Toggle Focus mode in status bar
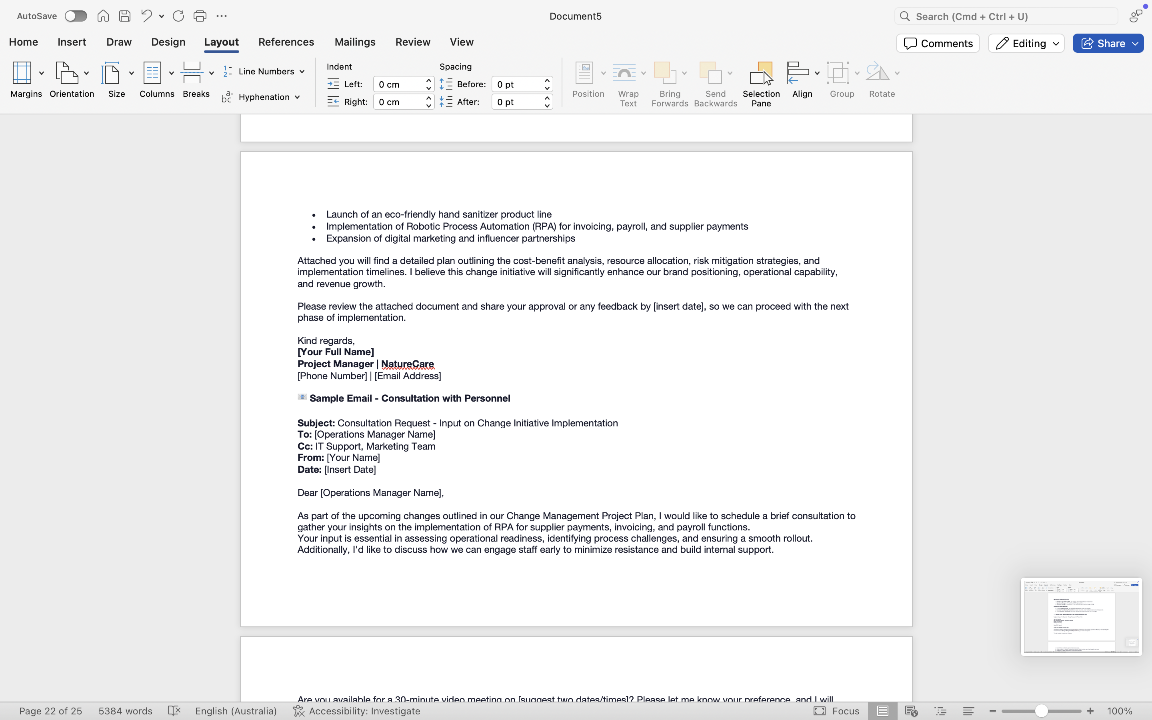Viewport: 1152px width, 720px height. click(x=836, y=711)
